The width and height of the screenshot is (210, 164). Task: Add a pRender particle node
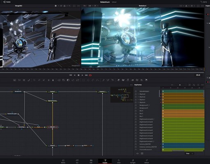point(113,80)
